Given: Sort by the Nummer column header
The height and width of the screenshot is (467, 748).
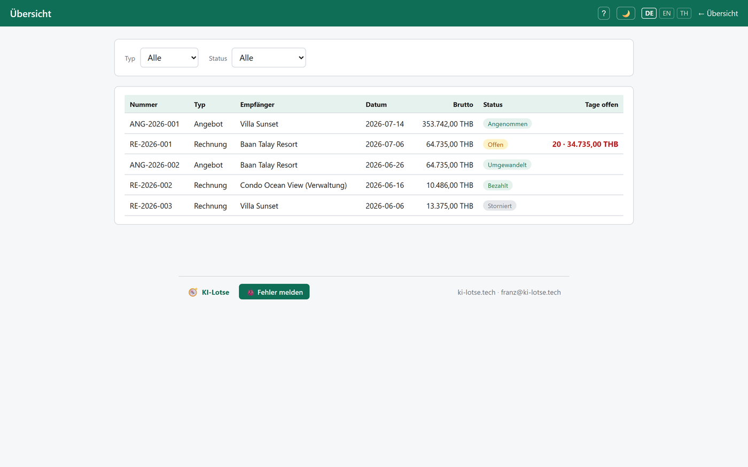Looking at the screenshot, I should [144, 105].
